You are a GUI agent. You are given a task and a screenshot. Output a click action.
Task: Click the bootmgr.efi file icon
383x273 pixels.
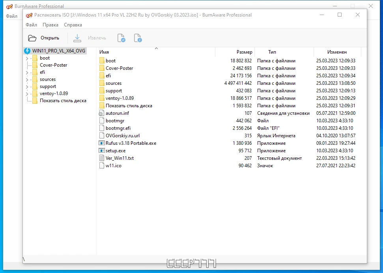[x=102, y=128]
